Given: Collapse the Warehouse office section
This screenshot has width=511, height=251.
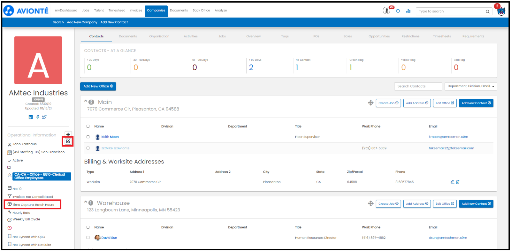Looking at the screenshot, I should (86, 202).
